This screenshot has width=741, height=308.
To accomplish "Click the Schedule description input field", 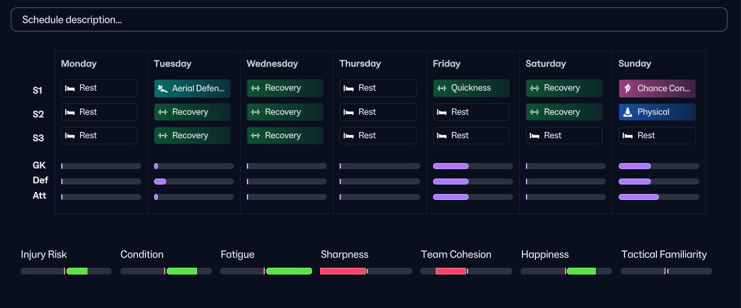I will 368,20.
